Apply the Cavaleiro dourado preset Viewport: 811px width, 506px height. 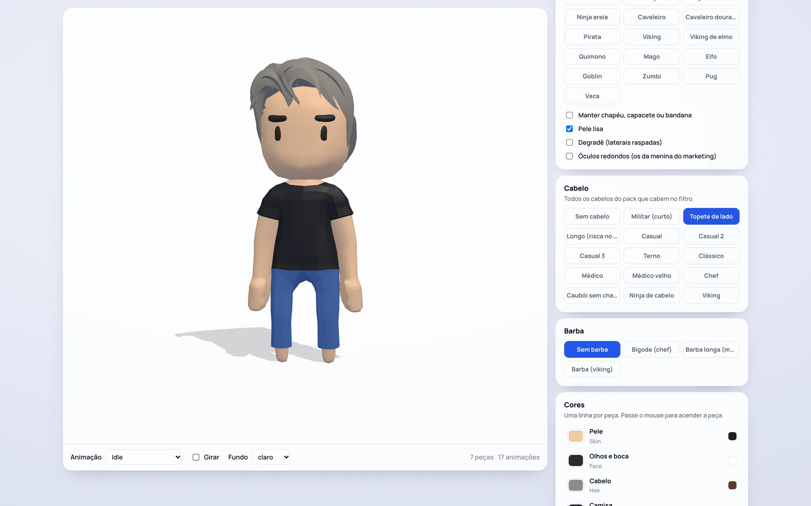tap(711, 17)
